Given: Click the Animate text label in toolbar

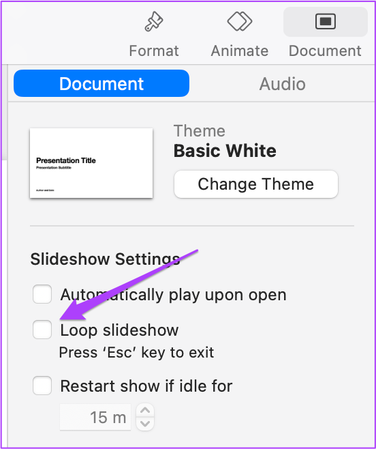Looking at the screenshot, I should (240, 51).
